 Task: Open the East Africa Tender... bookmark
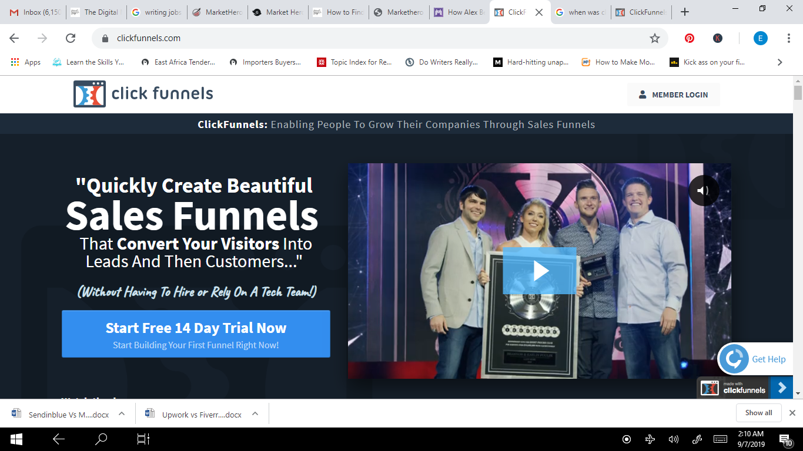coord(178,62)
